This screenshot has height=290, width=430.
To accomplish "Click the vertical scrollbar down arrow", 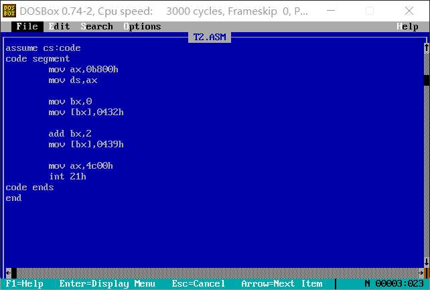I will tap(427, 262).
